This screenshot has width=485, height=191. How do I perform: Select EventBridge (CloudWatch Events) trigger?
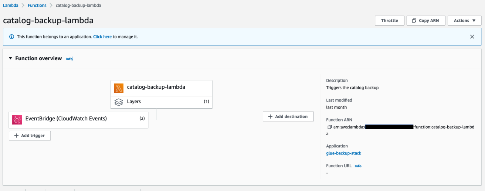tap(78, 120)
